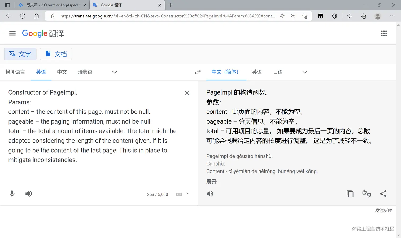Open the dark browser extension icon
The height and width of the screenshot is (238, 401).
(320, 16)
